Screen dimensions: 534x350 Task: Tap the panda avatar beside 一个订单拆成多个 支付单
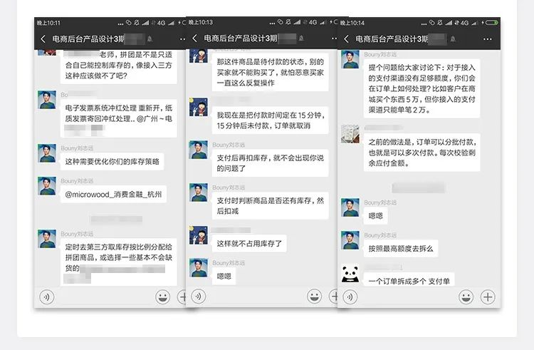[350, 273]
